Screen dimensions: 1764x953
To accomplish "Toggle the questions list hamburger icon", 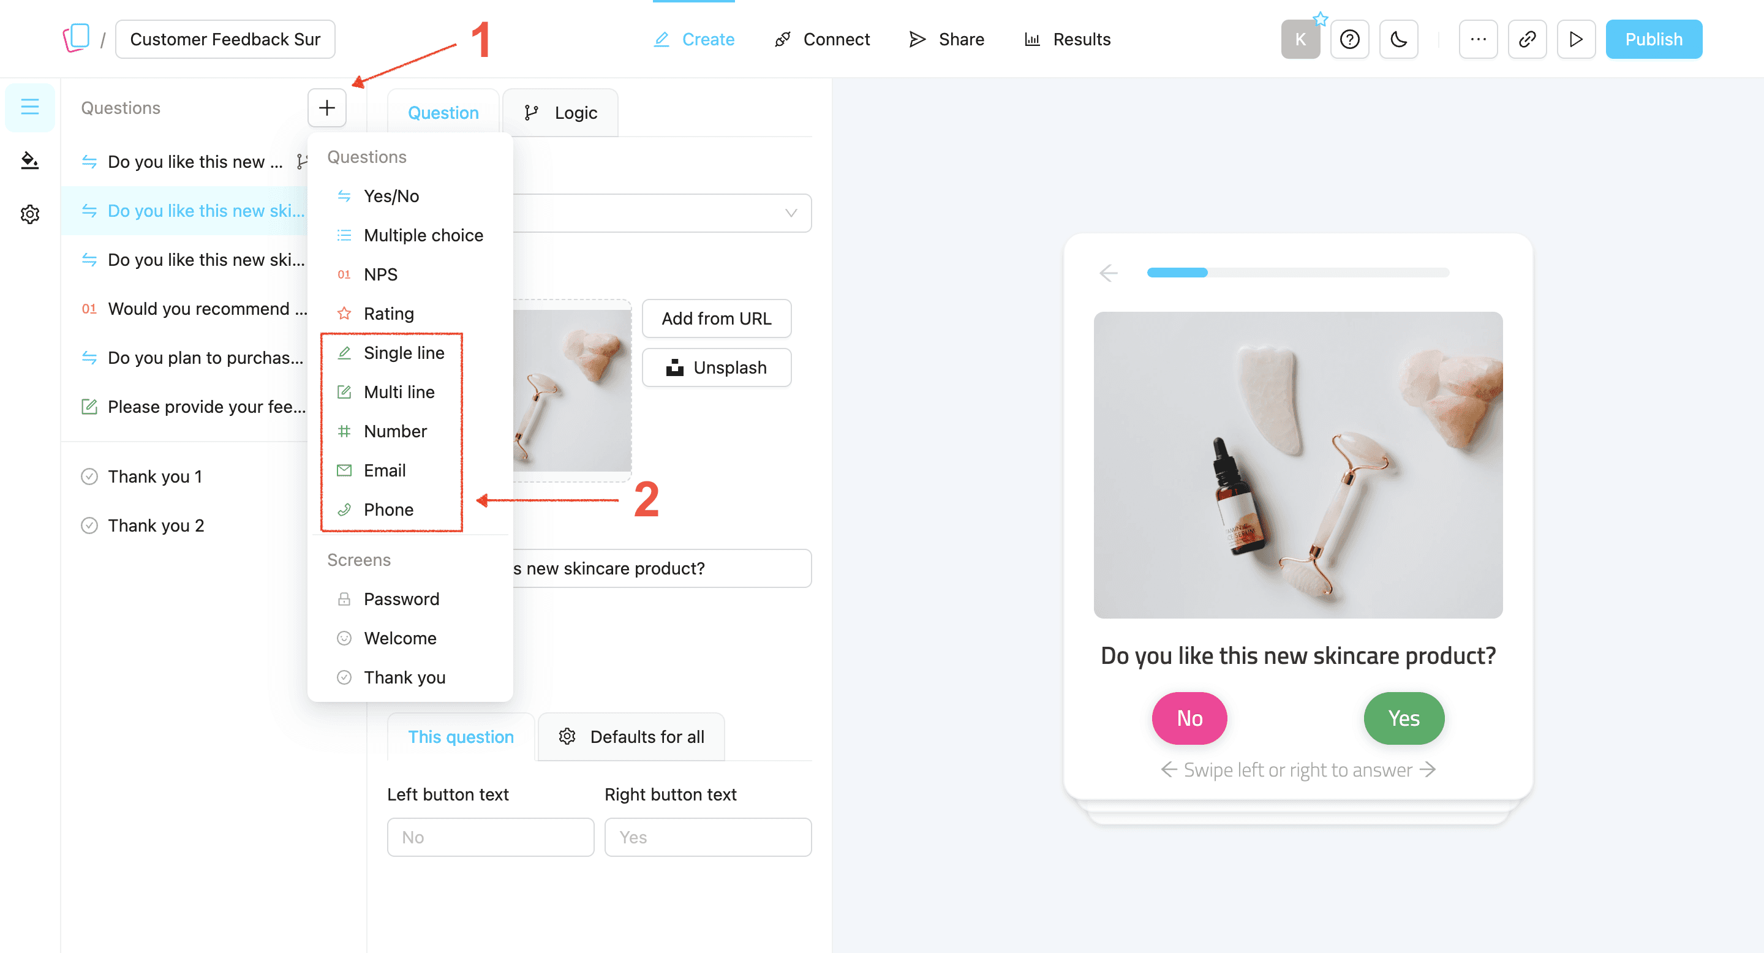I will pos(29,107).
